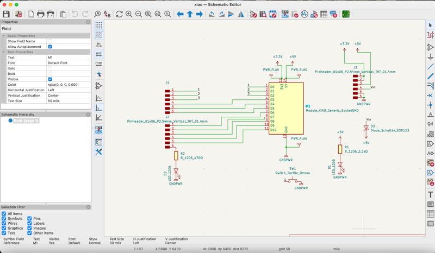The image size is (435, 253).
Task: Edit the Text Size value 50 mils
Action: (x=69, y=101)
